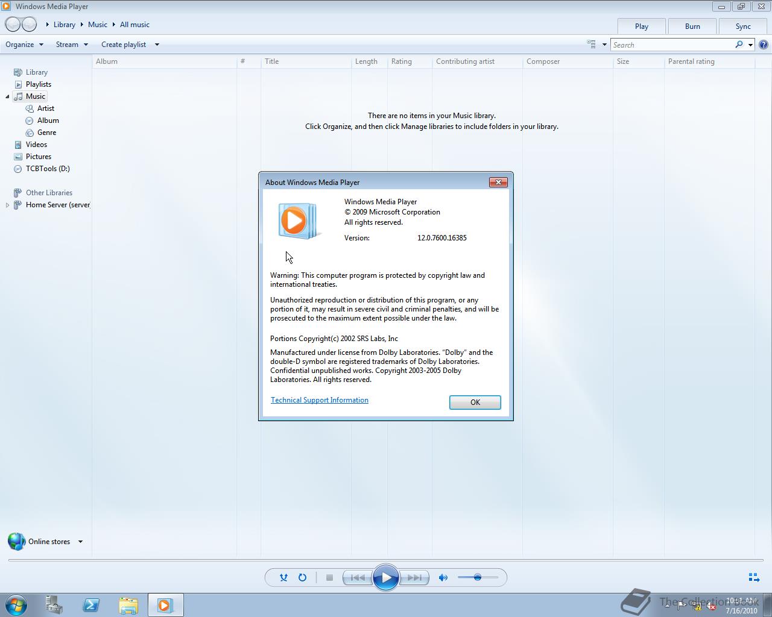Open Windows Explorer taskbar icon
The image size is (772, 617).
pyautogui.click(x=128, y=605)
